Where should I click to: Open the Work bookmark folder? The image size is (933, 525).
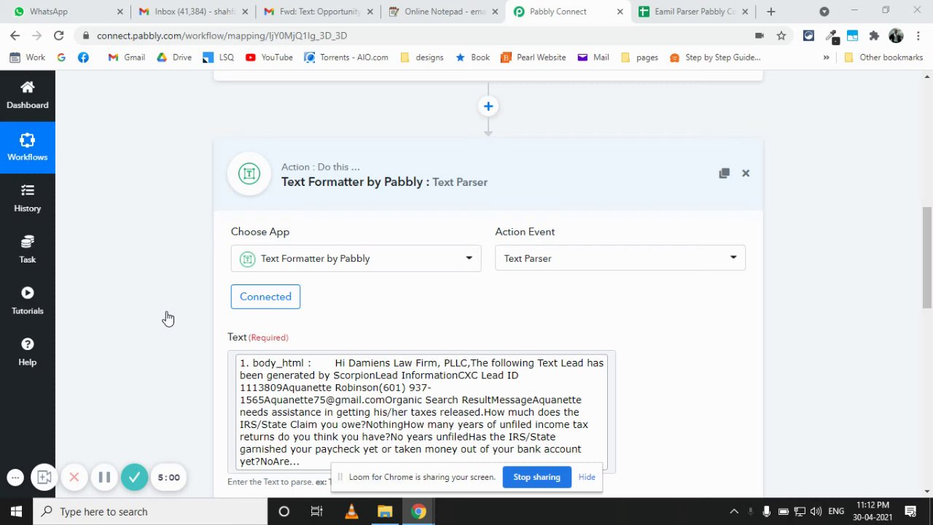tap(28, 58)
